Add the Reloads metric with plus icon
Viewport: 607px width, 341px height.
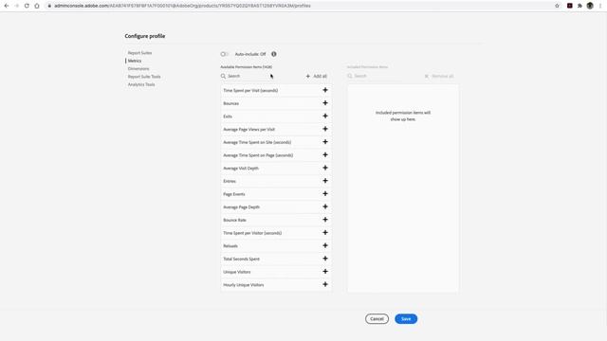(x=325, y=245)
